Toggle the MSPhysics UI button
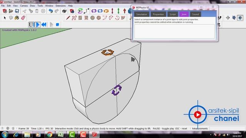This screenshot has width=246, height=138. [x=32, y=25]
